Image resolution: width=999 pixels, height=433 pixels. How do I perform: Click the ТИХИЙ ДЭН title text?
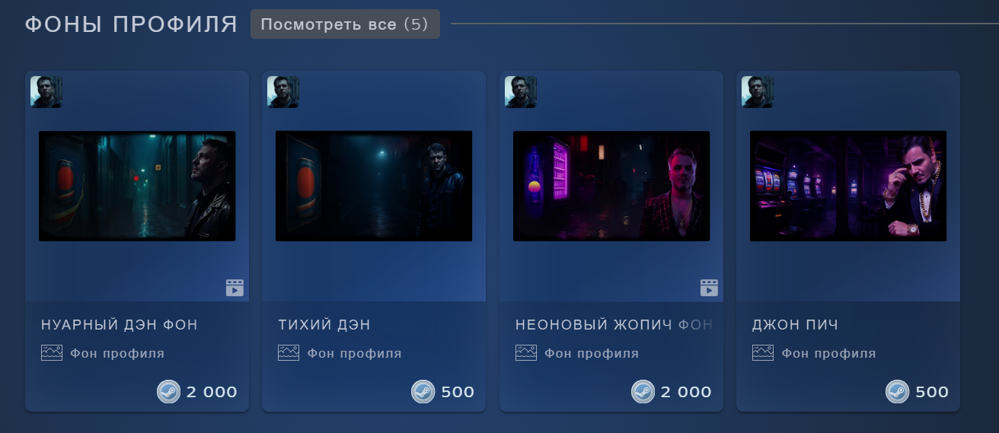[324, 325]
